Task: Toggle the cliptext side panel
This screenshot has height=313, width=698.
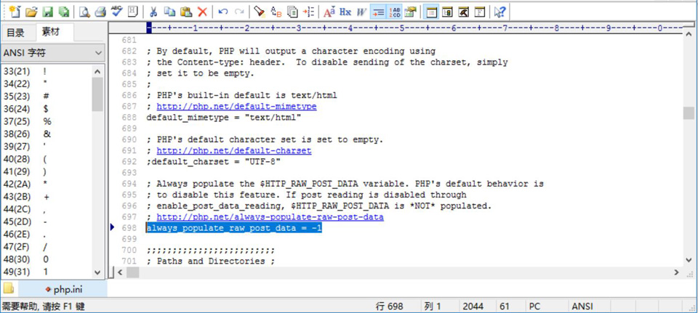Action: [x=431, y=12]
